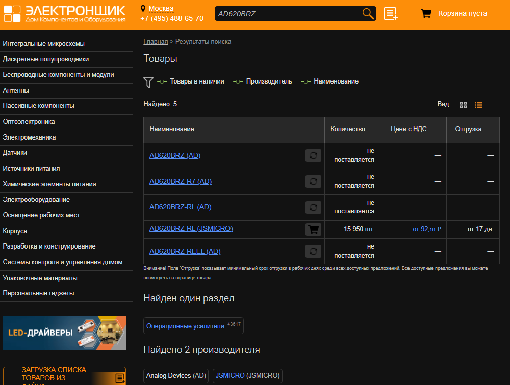Click the Корзина пуста text

pyautogui.click(x=463, y=13)
